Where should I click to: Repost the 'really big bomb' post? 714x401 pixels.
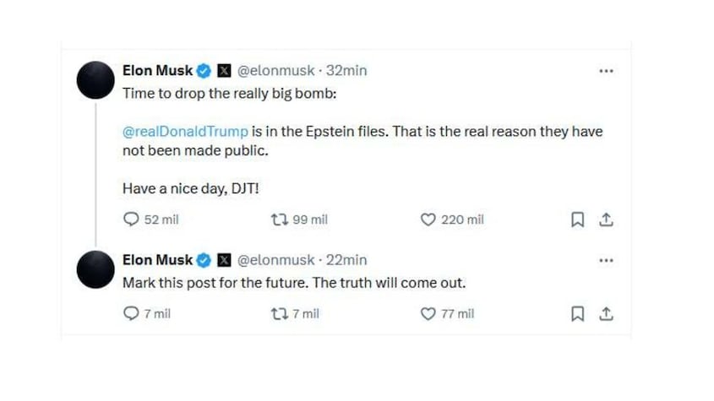pos(280,219)
